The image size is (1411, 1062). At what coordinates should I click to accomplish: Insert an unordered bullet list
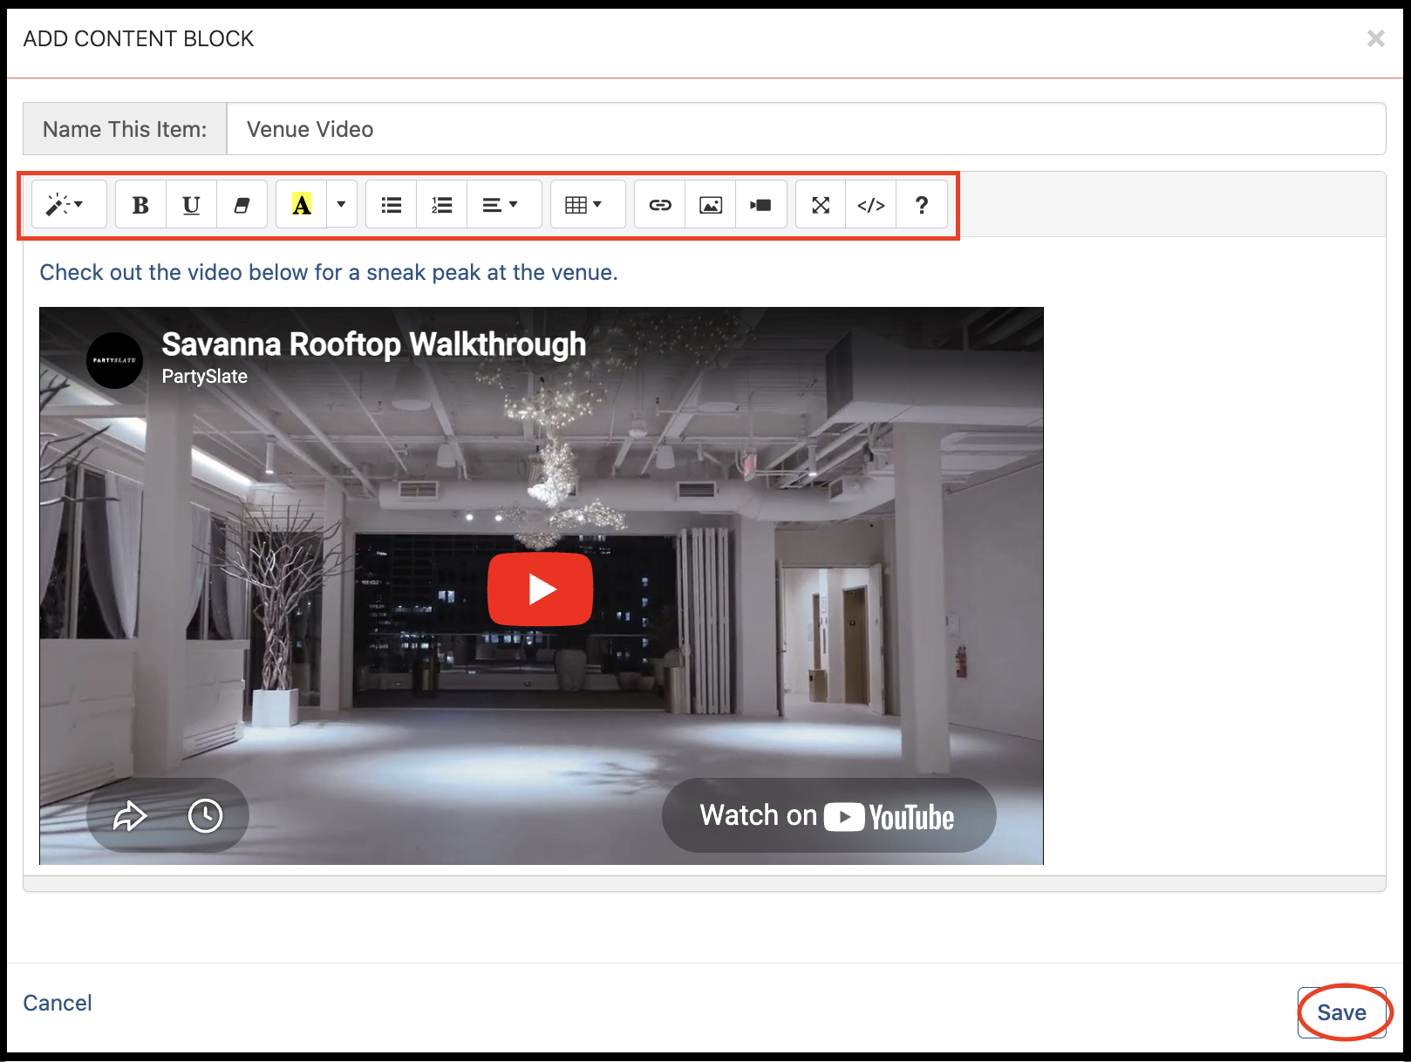392,205
